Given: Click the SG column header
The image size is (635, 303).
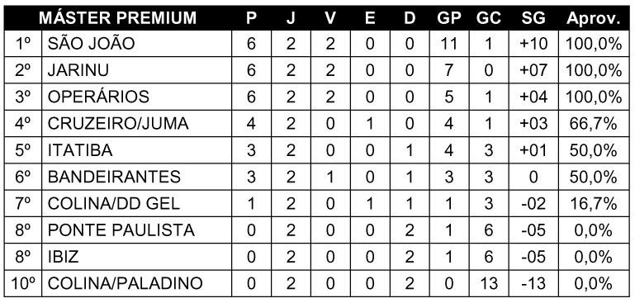Looking at the screenshot, I should pyautogui.click(x=533, y=18).
